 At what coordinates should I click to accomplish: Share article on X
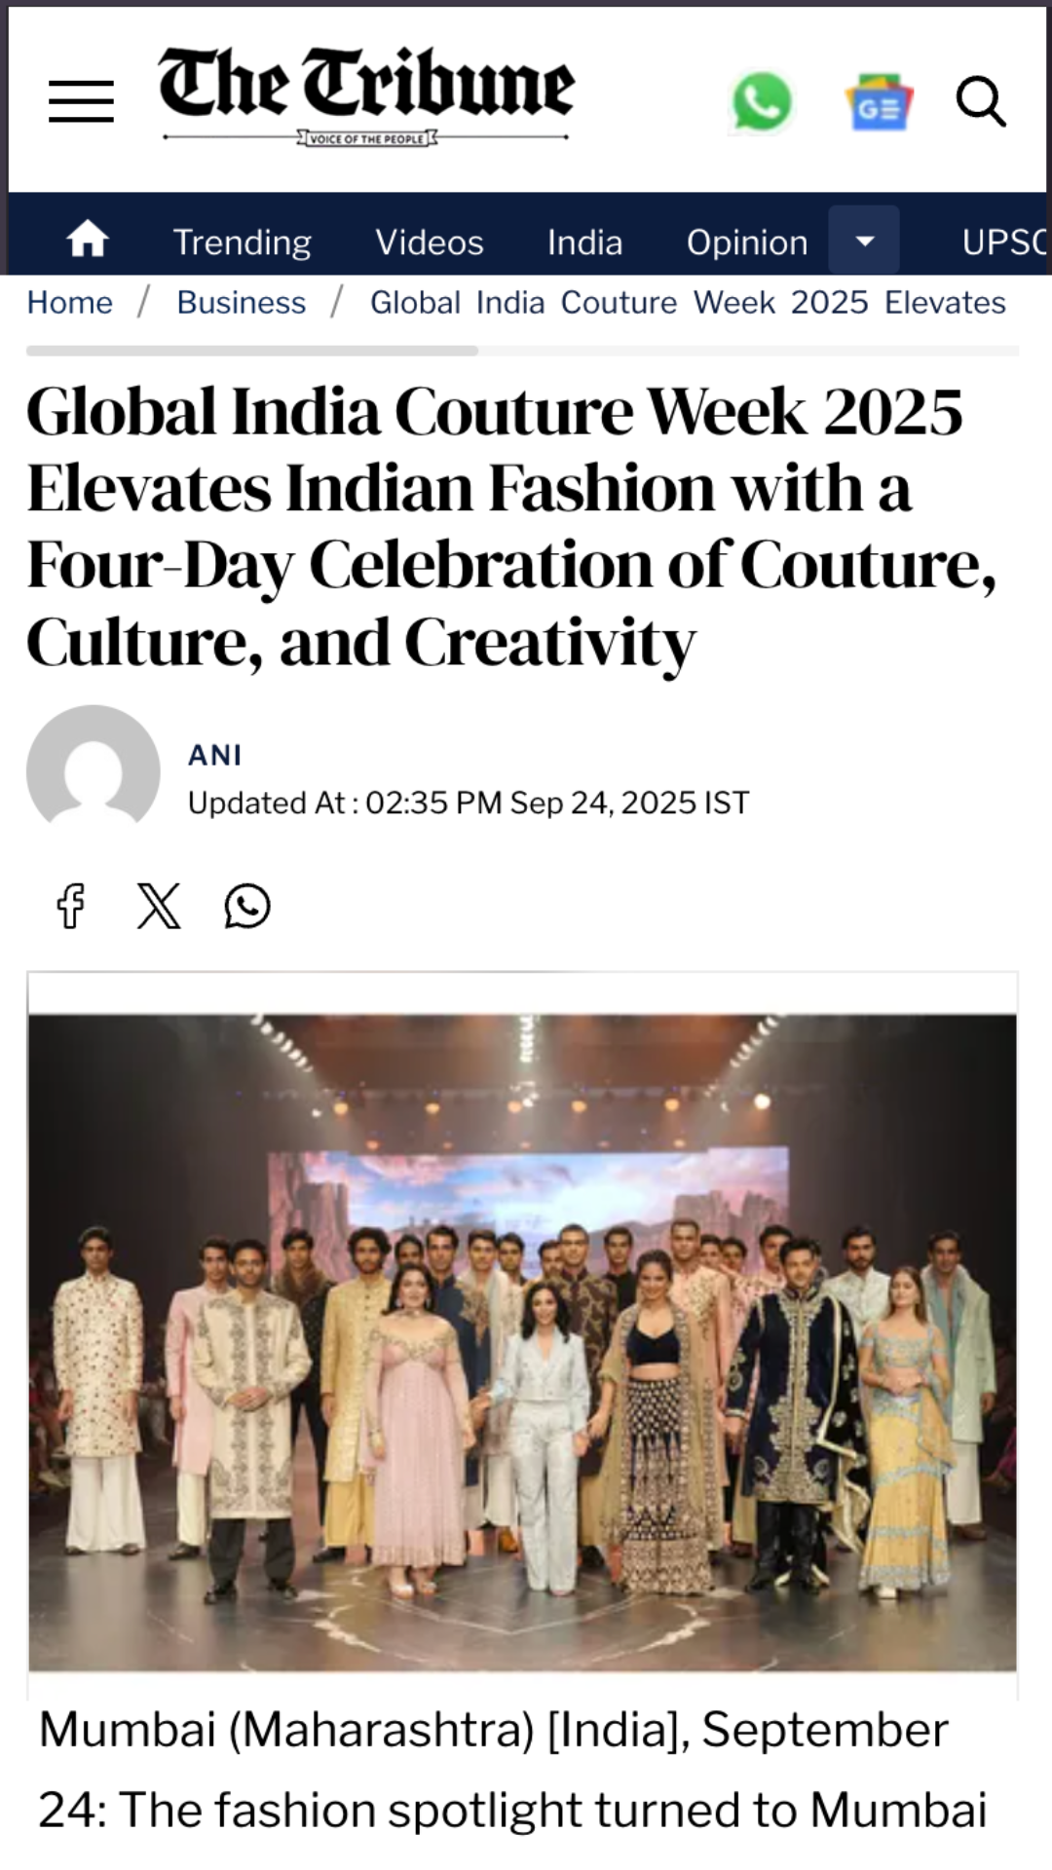159,906
